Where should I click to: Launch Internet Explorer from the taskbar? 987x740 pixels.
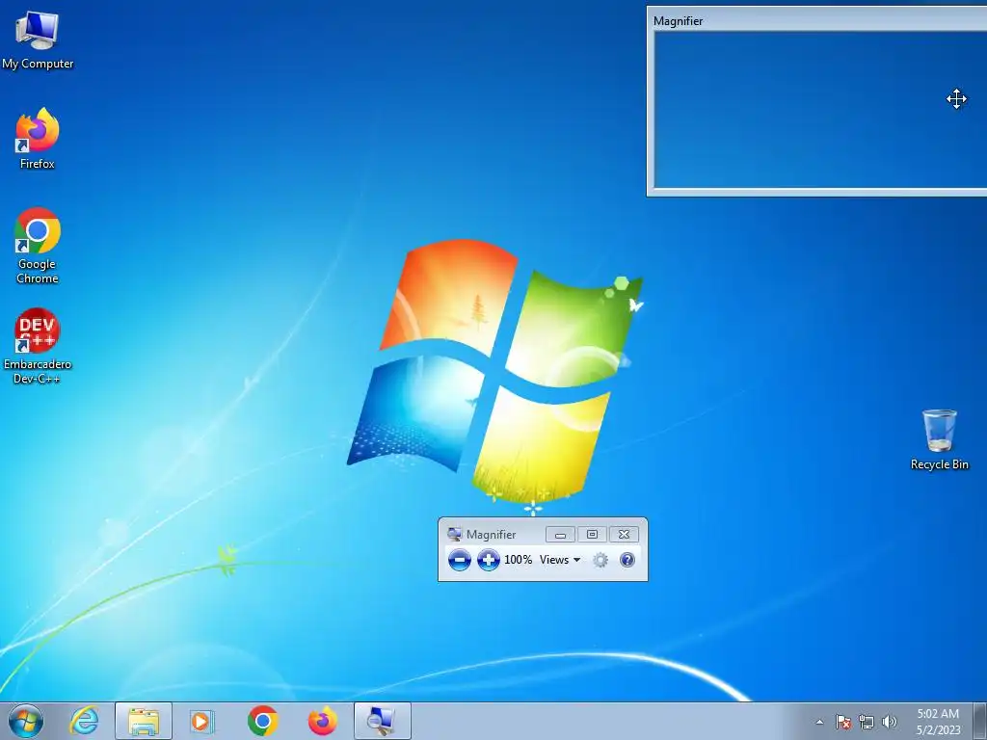85,721
